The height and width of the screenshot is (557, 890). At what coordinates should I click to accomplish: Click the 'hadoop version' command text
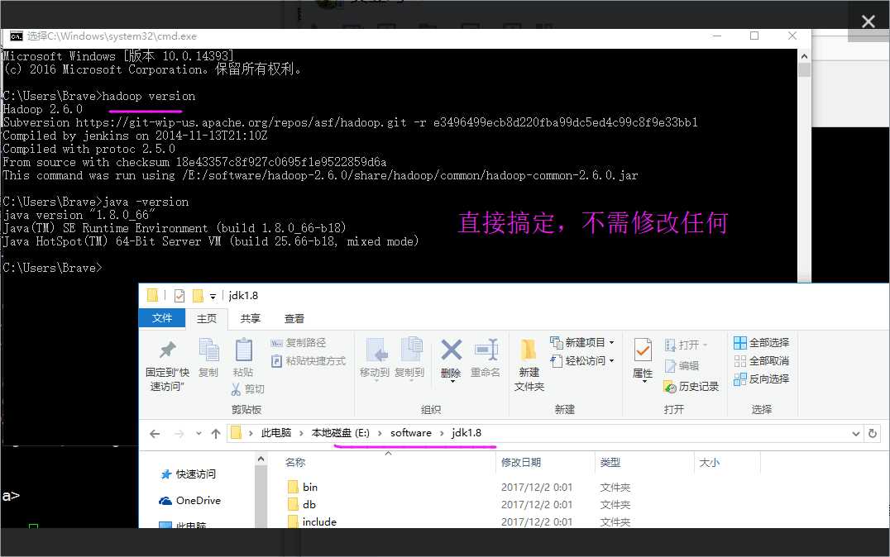click(x=149, y=97)
